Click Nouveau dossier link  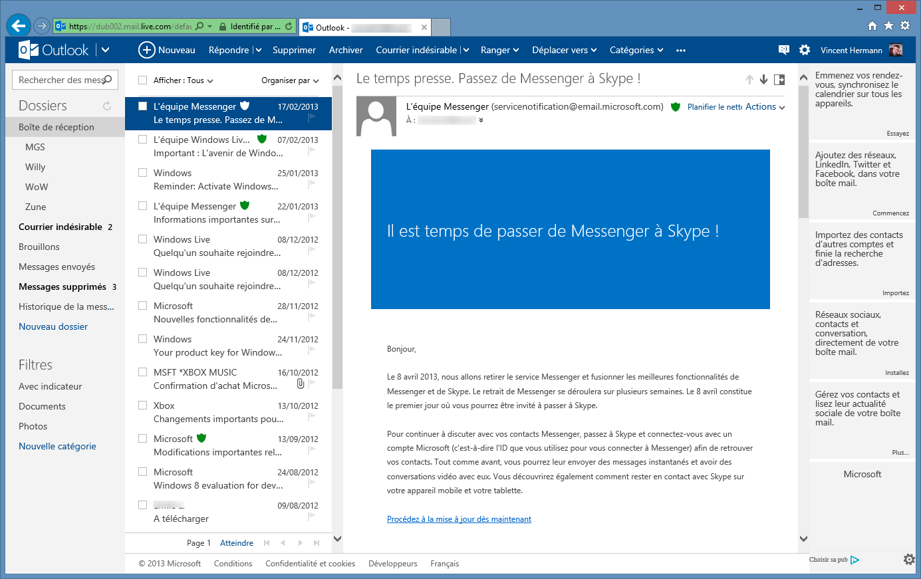pos(53,326)
